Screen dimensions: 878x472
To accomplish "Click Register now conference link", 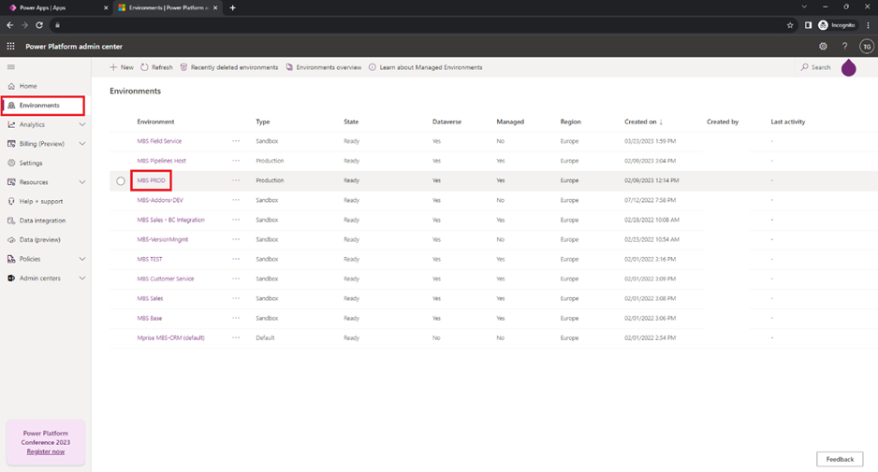I will 45,451.
